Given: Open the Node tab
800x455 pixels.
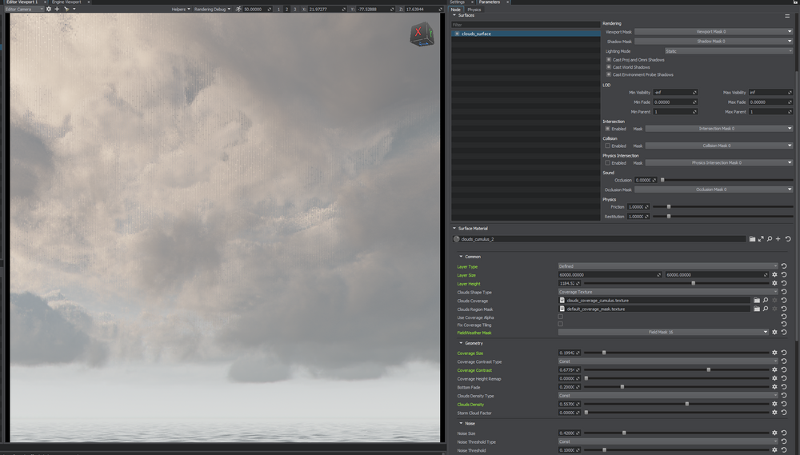Looking at the screenshot, I should [456, 9].
